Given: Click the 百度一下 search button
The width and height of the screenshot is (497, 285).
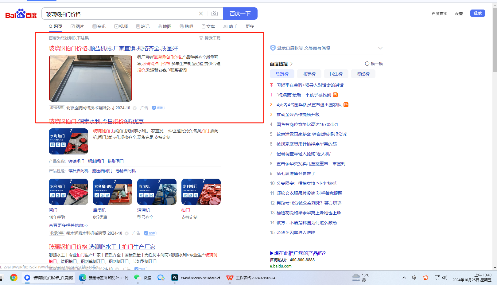Looking at the screenshot, I should pos(240,14).
